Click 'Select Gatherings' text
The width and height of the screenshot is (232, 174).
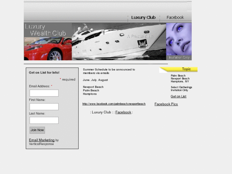pos(181,87)
